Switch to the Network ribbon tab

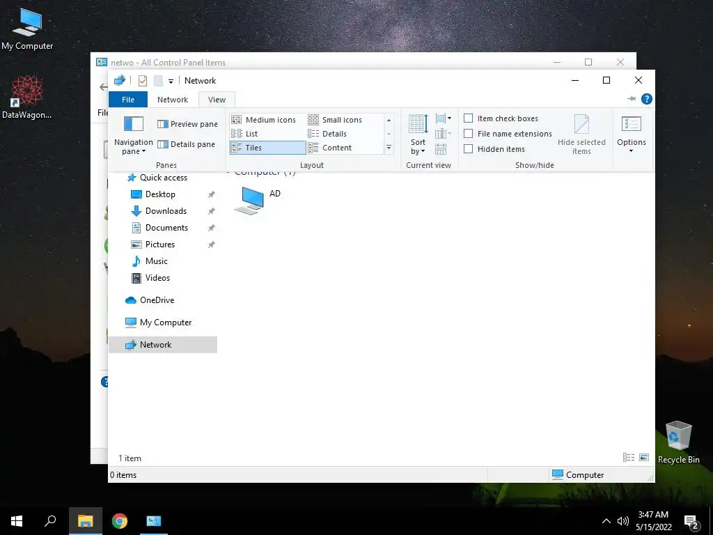tap(173, 100)
